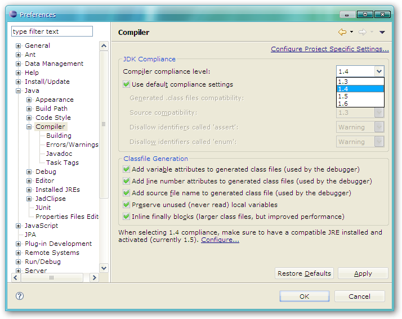Select the JUnit preference page
The height and width of the screenshot is (319, 402).
point(43,208)
